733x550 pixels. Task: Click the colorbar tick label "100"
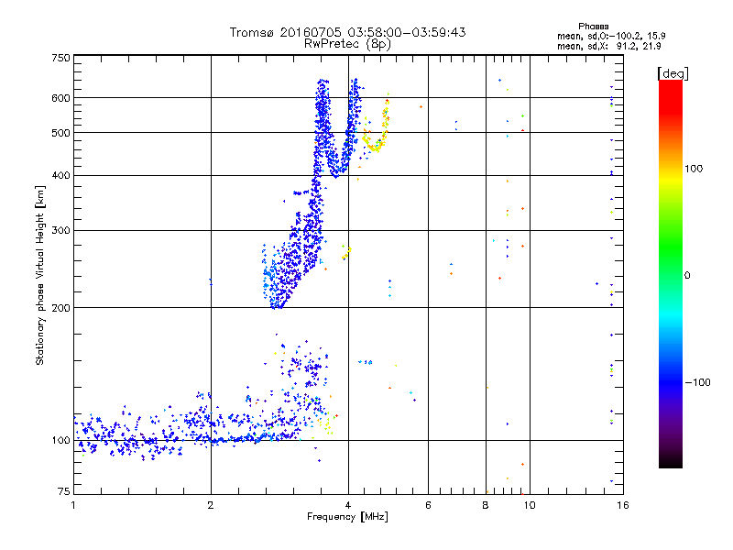coord(694,169)
